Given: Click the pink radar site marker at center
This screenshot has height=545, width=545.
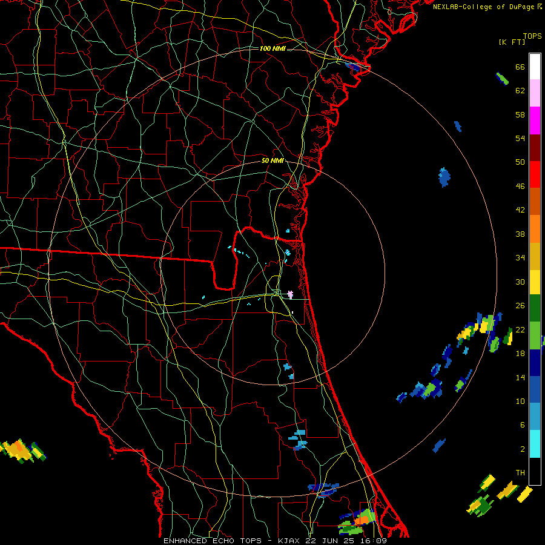Looking at the screenshot, I should pos(290,295).
